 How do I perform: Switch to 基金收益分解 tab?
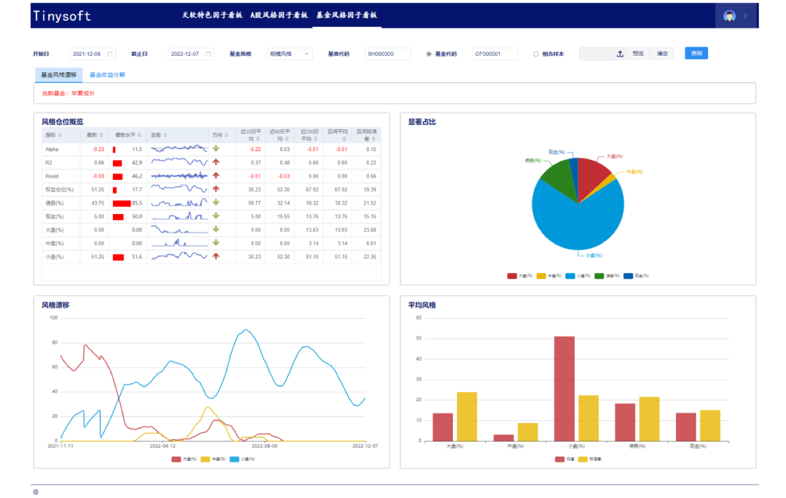tap(107, 75)
